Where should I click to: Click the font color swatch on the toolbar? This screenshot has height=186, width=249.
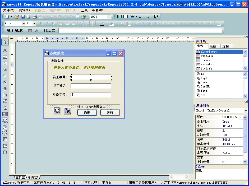[102, 23]
